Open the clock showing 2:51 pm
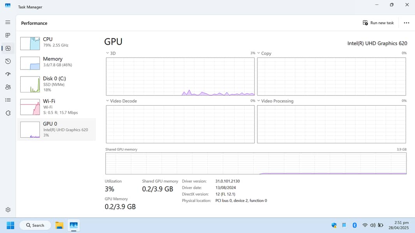The width and height of the screenshot is (415, 233). 399,225
